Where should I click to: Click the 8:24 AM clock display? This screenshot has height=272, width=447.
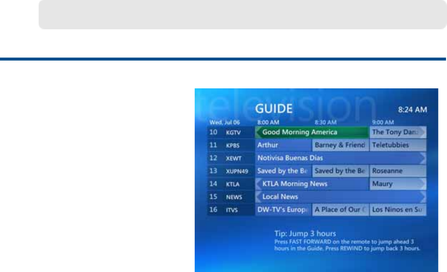[x=412, y=110]
